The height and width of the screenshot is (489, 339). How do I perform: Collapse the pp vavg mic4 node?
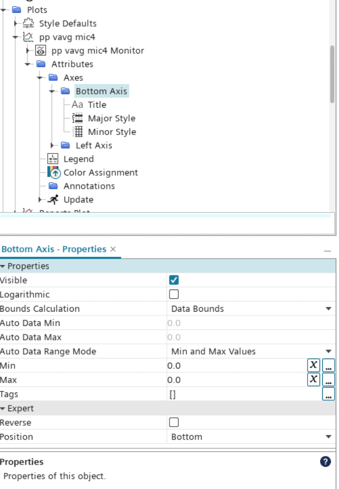(16, 37)
